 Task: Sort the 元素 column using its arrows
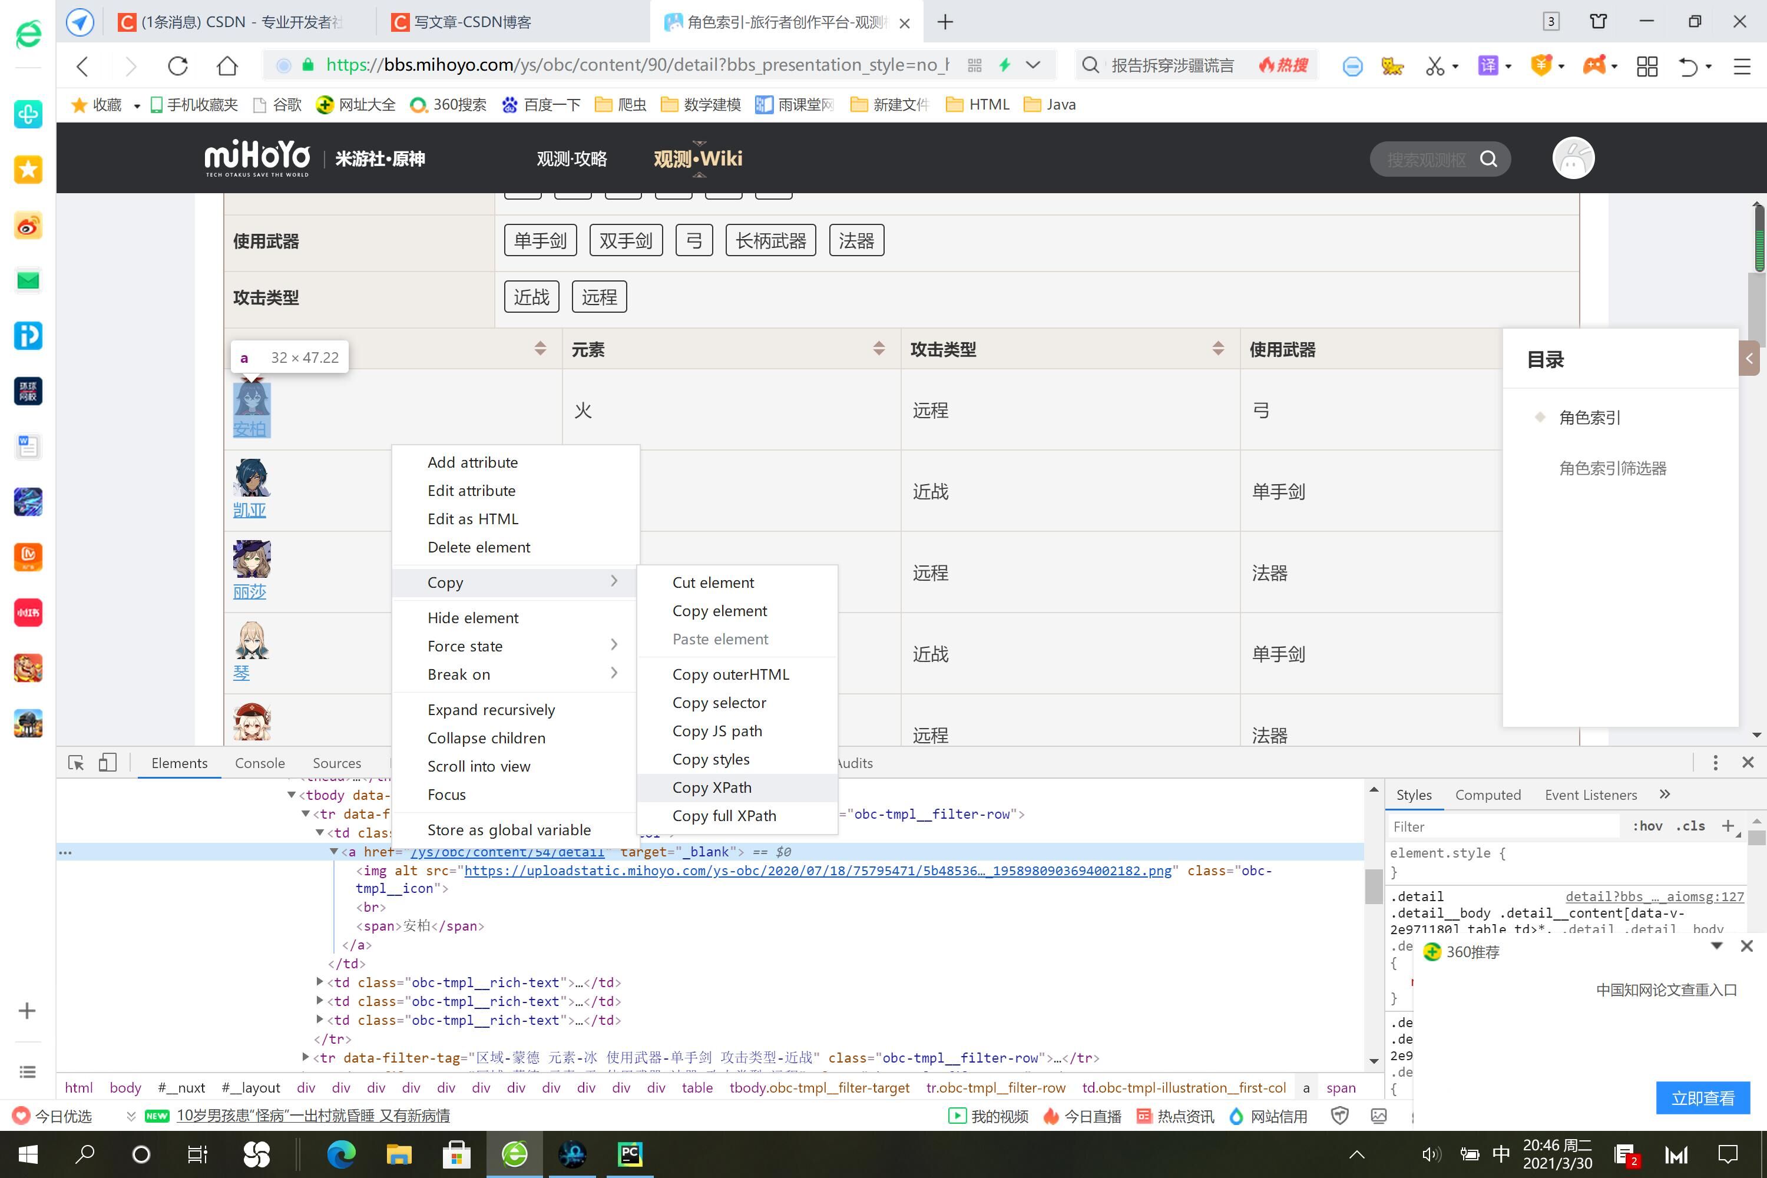[878, 349]
